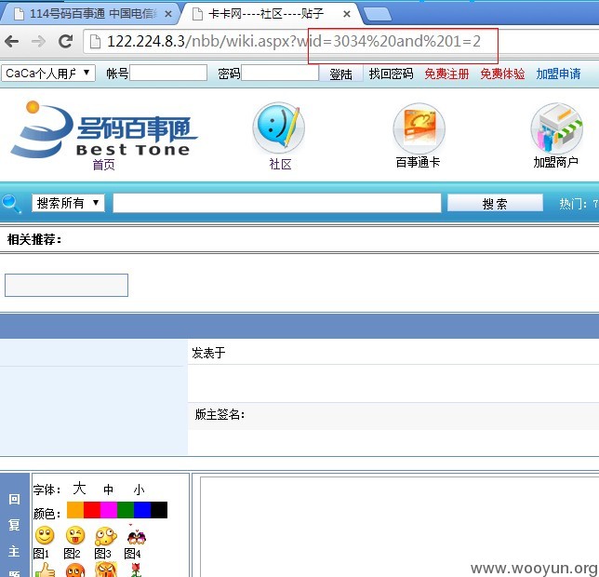Go to 首页 link under logo
This screenshot has width=599, height=577.
point(103,165)
